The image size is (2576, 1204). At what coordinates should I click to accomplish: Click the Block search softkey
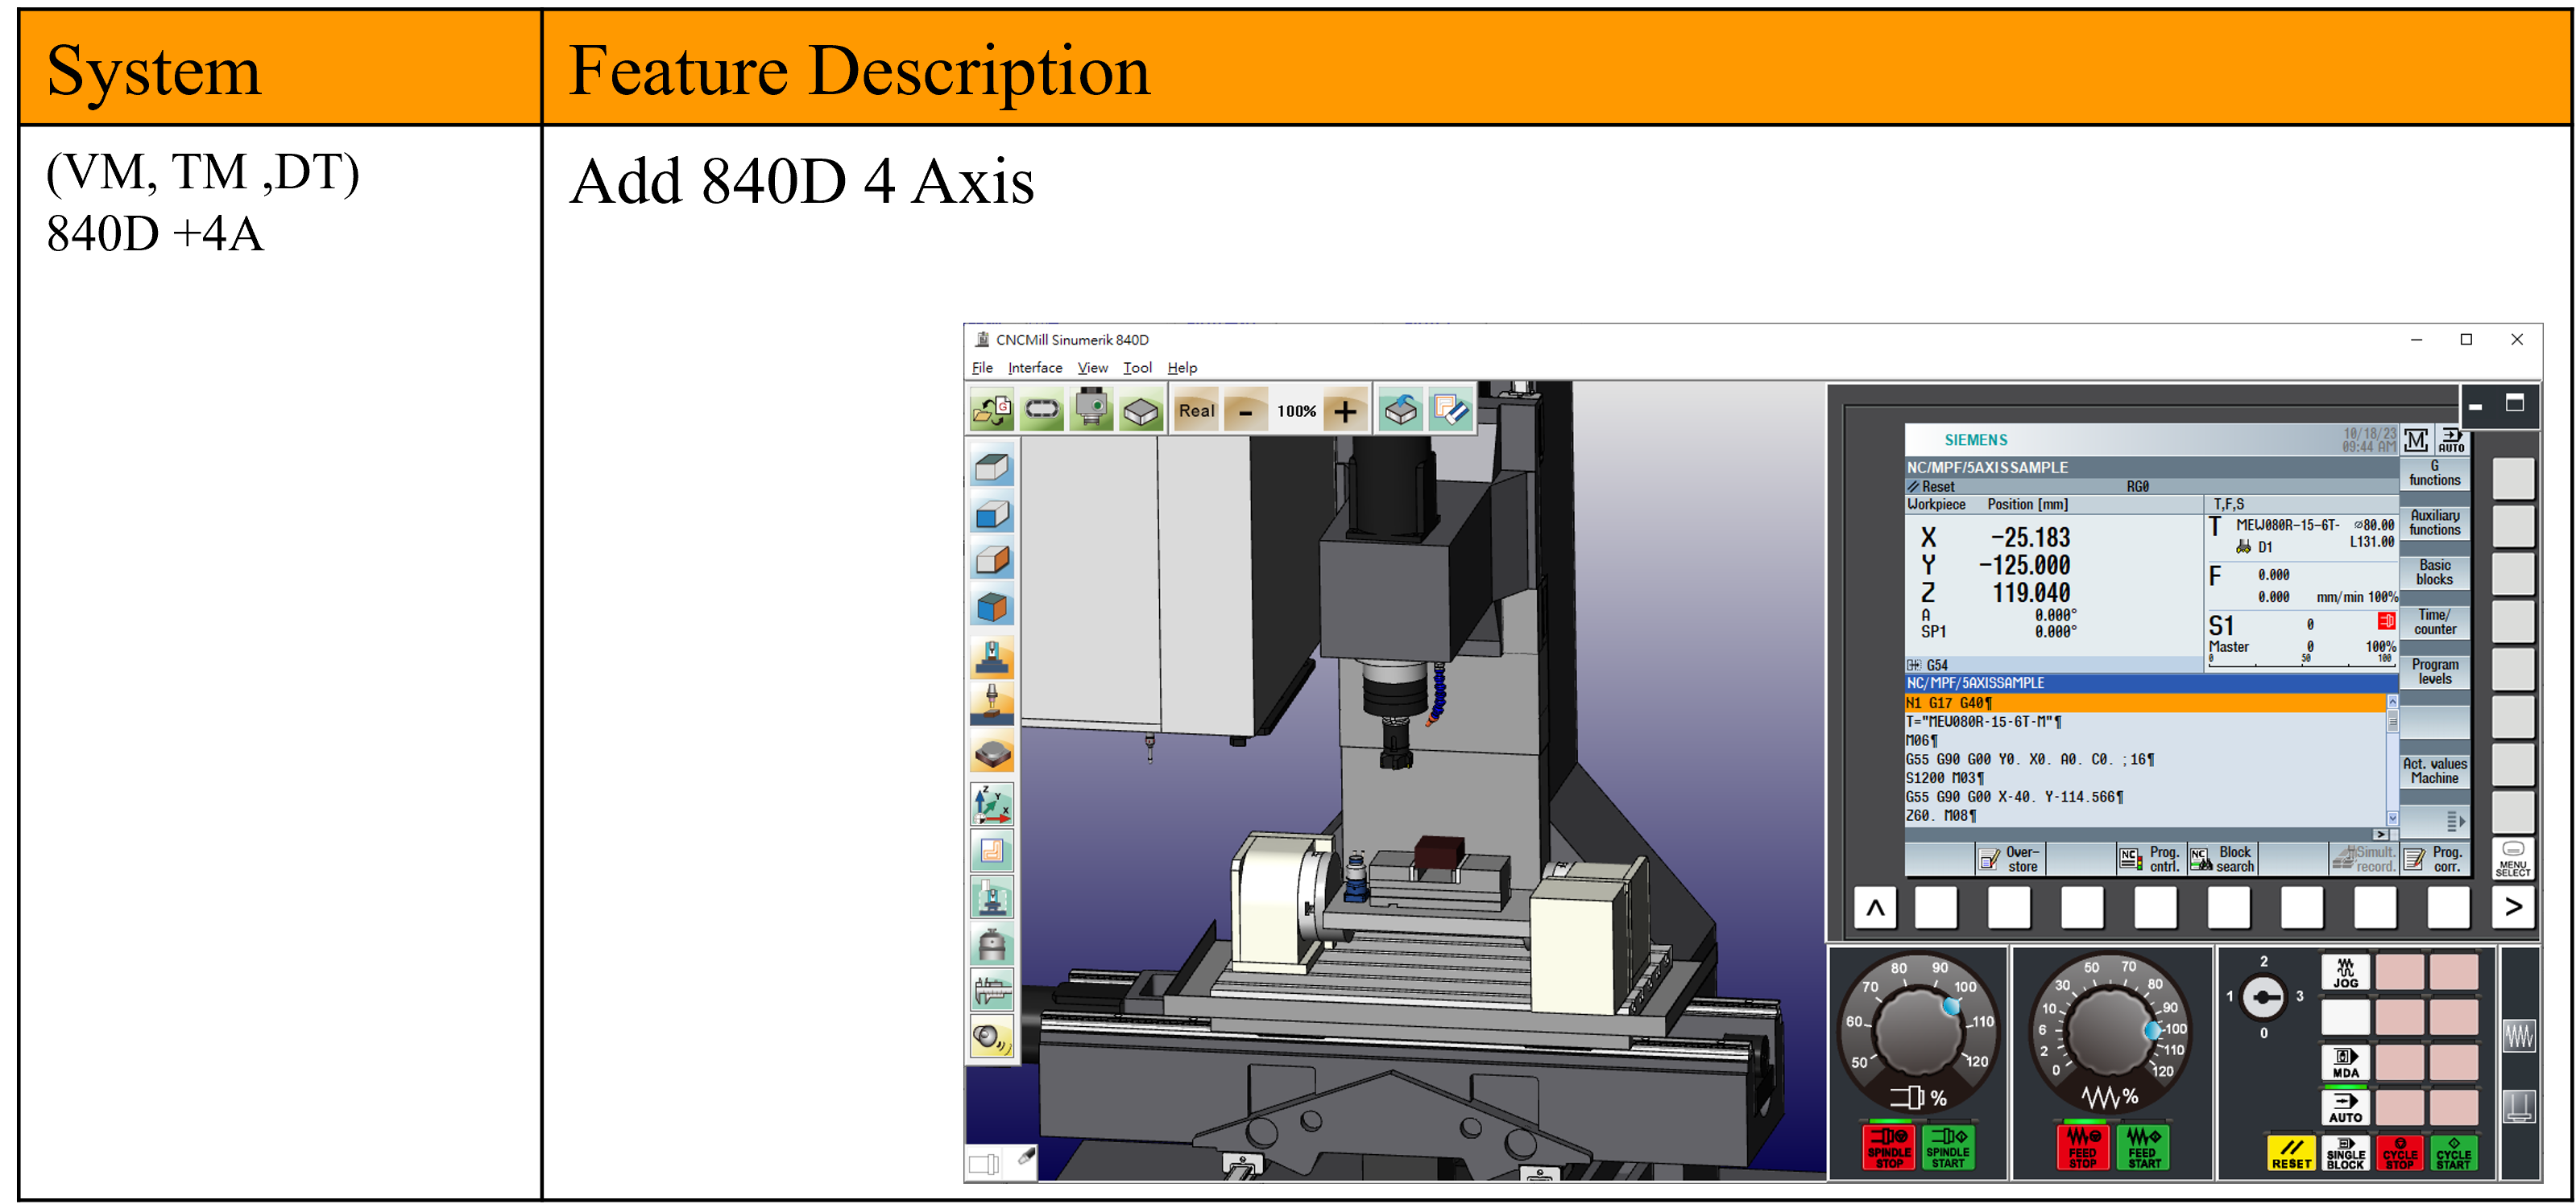click(2223, 860)
